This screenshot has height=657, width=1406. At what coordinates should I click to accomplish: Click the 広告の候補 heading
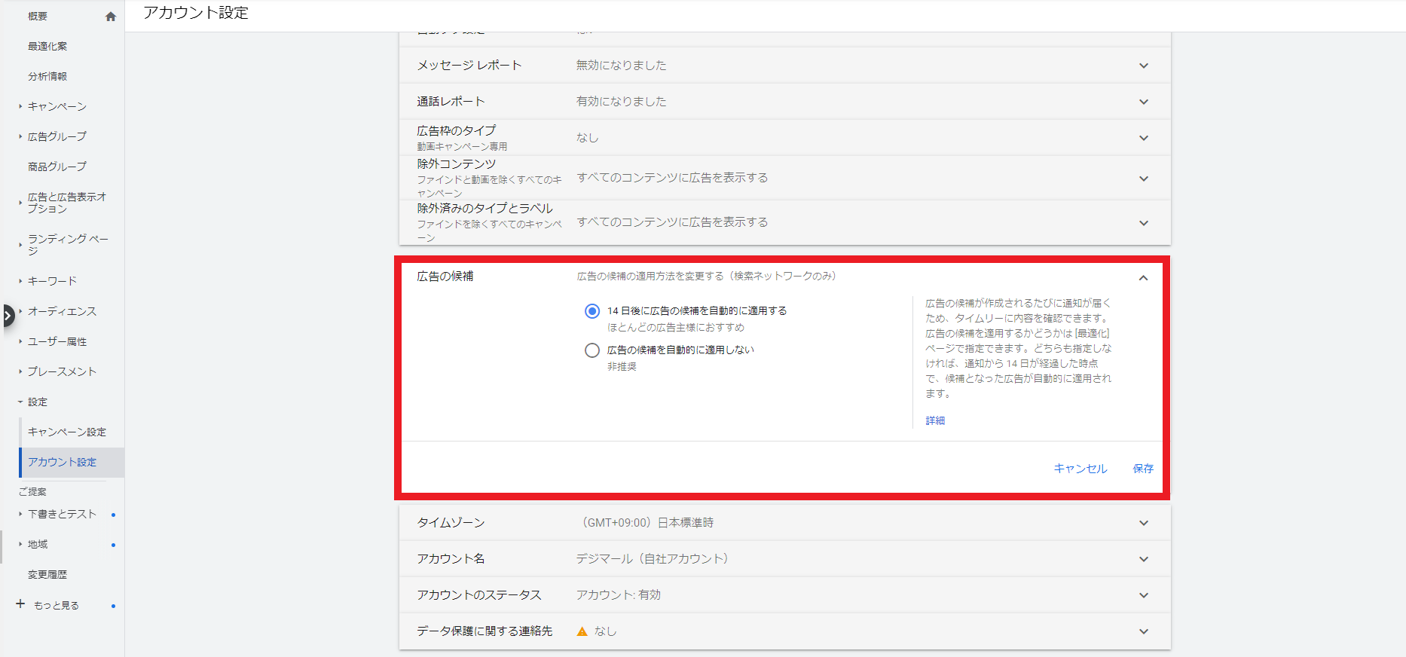[445, 277]
